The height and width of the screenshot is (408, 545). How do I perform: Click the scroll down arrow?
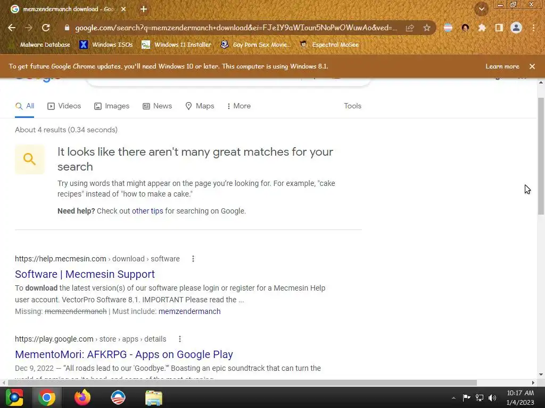coord(541,375)
